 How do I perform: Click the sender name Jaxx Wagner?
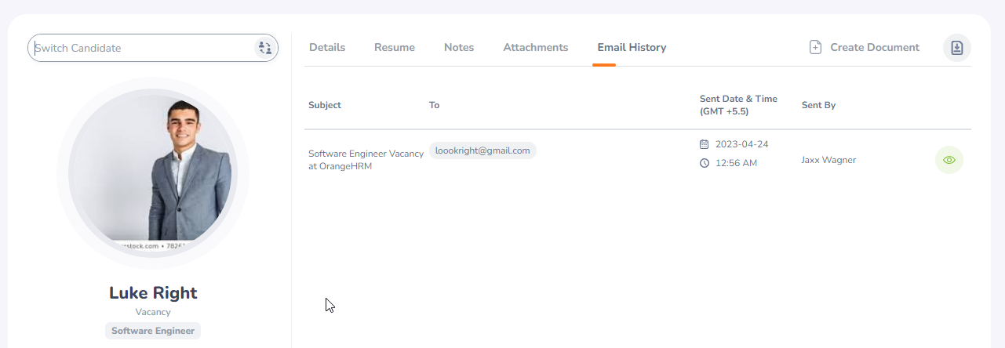coord(828,160)
